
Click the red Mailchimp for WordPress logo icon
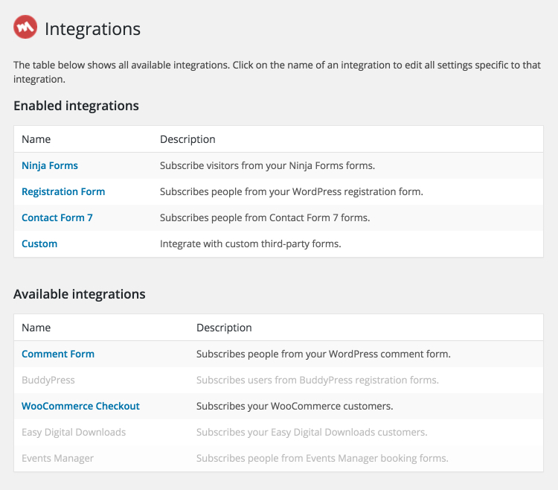(x=25, y=27)
